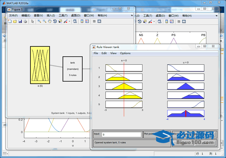
Task: Click dock arrow in background figure menu bar
Action: (216, 15)
